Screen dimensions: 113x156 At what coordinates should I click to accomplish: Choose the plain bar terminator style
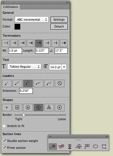pyautogui.click(x=6, y=43)
